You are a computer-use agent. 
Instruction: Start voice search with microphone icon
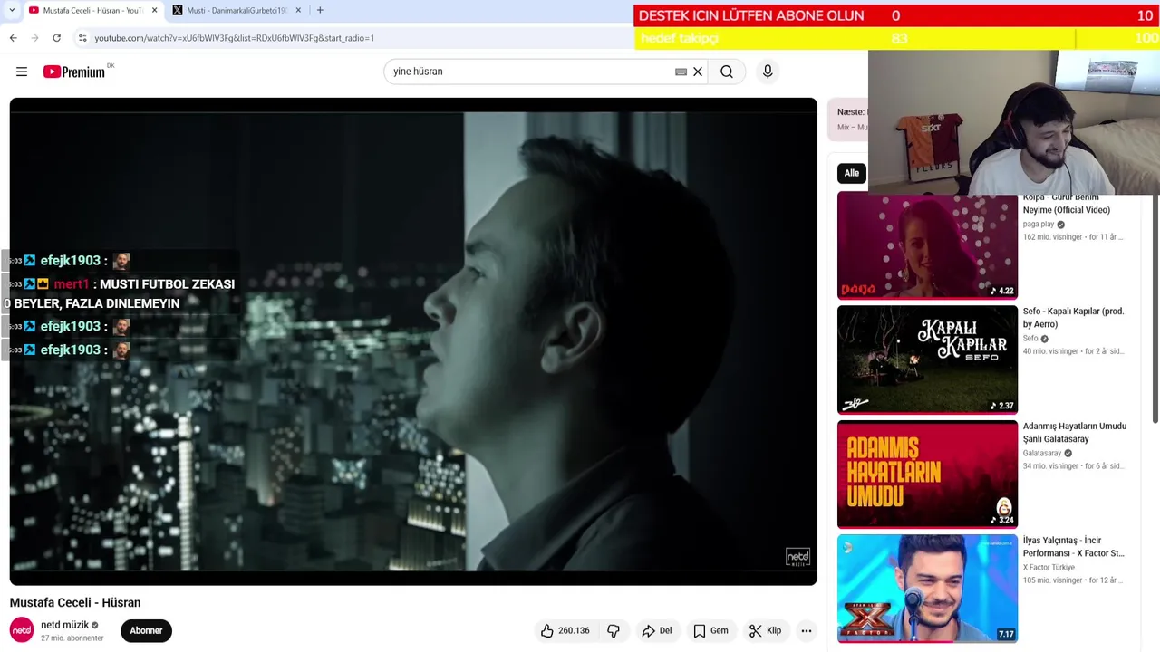click(768, 72)
